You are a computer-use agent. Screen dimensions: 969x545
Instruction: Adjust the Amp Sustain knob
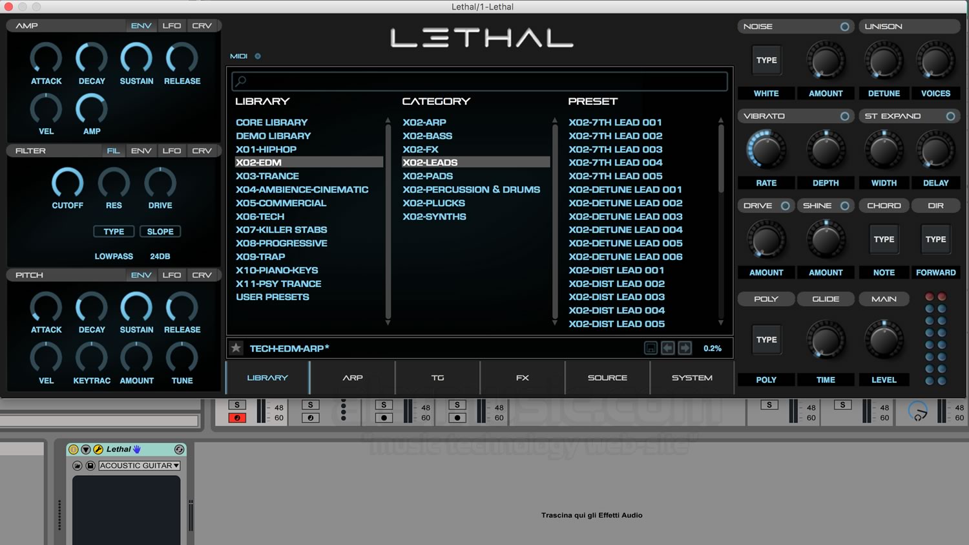[x=136, y=59]
